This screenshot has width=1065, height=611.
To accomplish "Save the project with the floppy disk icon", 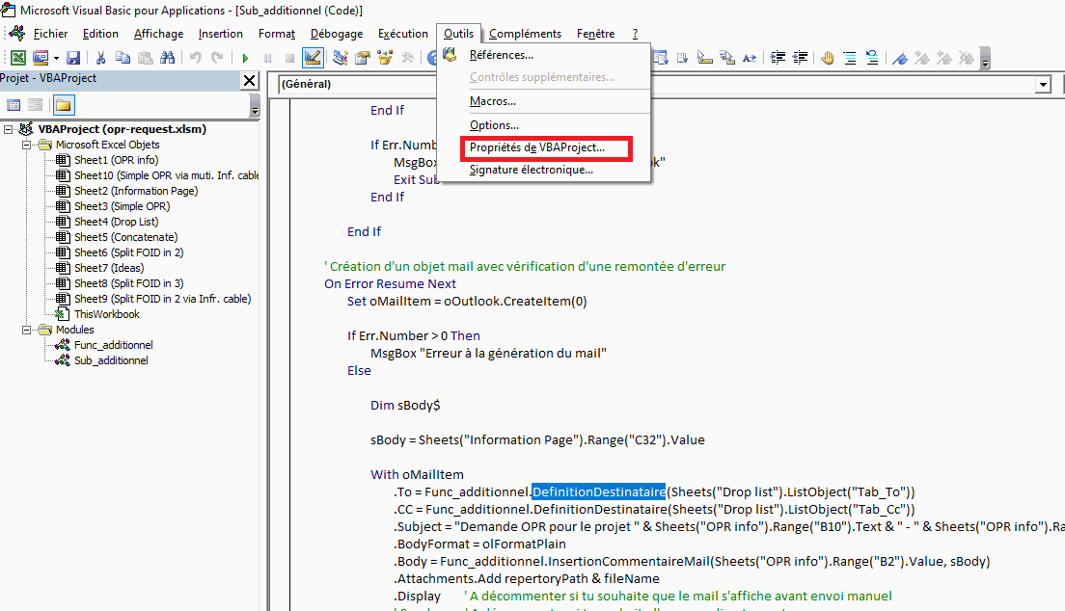I will (74, 58).
